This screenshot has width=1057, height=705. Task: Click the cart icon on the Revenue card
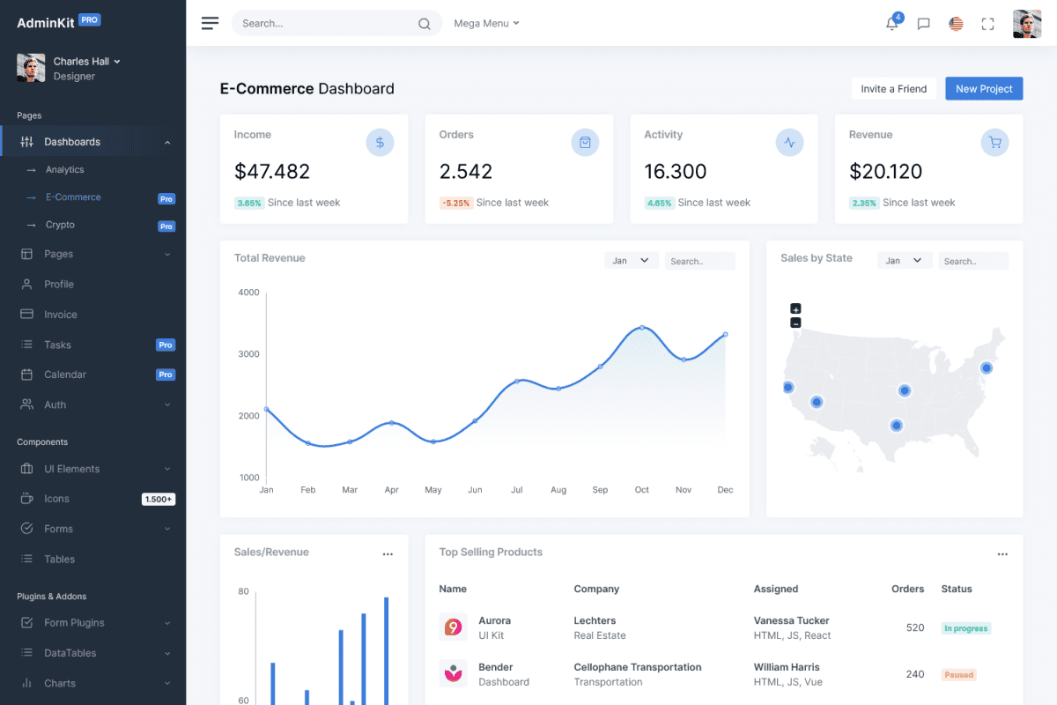coord(994,142)
